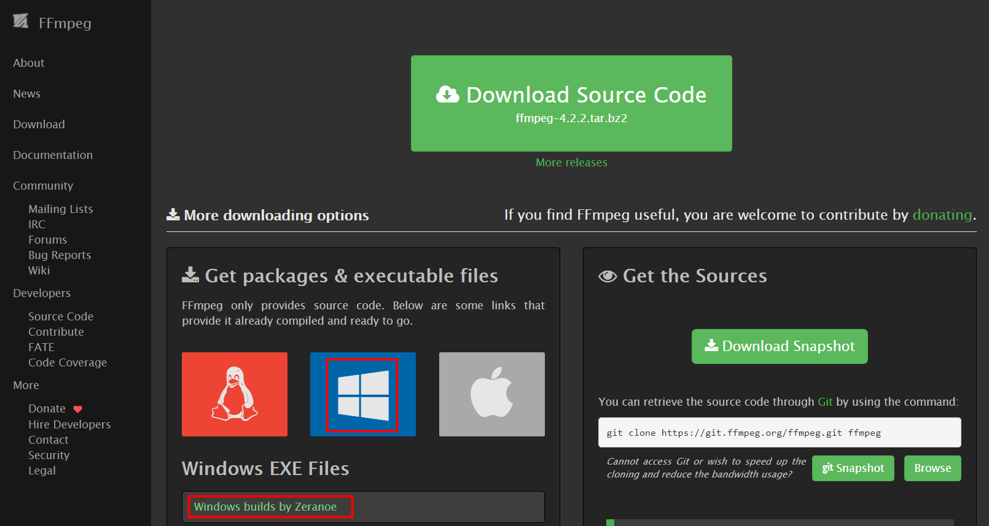The height and width of the screenshot is (526, 989).
Task: Click the Browse button
Action: (x=932, y=468)
